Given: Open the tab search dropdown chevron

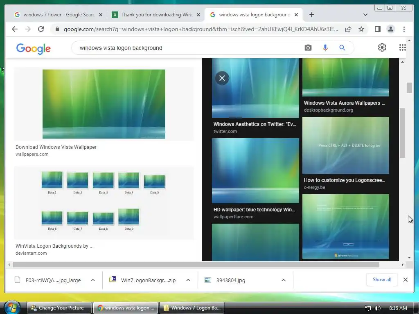Looking at the screenshot, I should 365,15.
